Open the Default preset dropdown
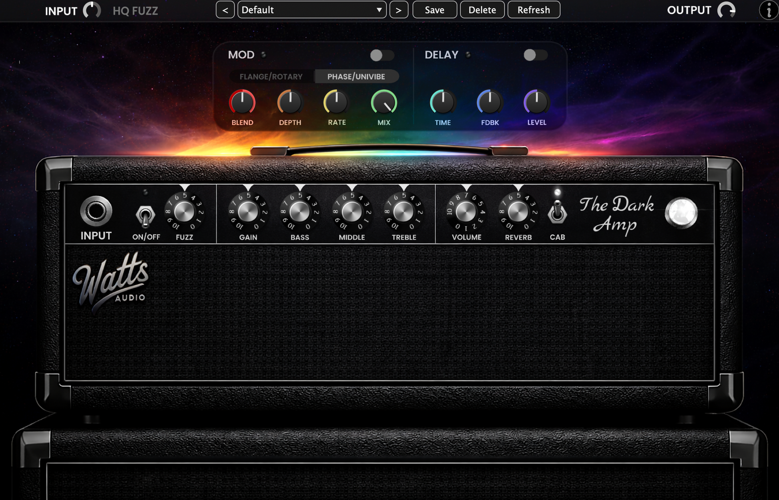The height and width of the screenshot is (500, 779). pos(311,10)
